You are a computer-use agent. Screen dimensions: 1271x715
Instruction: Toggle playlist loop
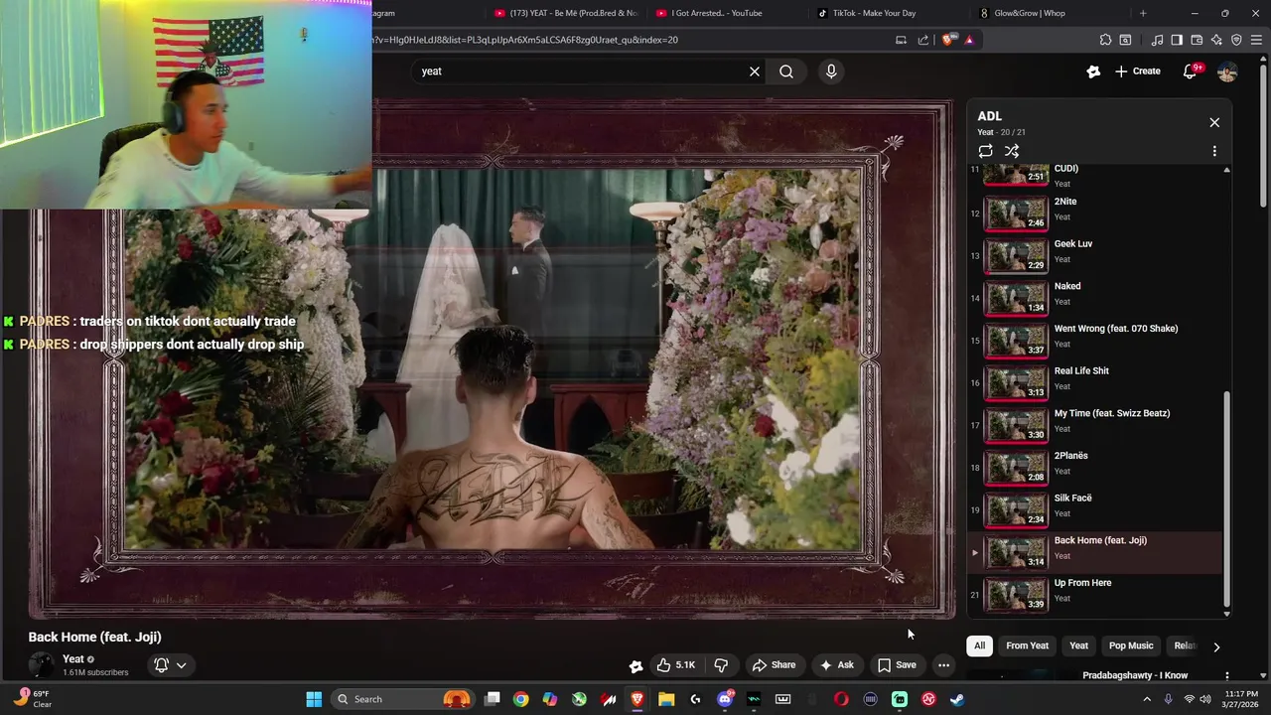click(x=985, y=151)
